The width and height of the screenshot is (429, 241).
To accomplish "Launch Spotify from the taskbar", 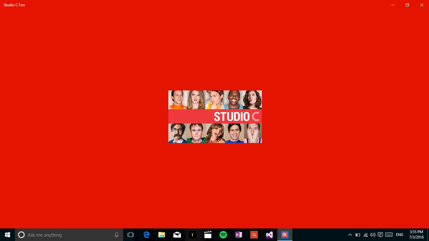I will point(223,235).
